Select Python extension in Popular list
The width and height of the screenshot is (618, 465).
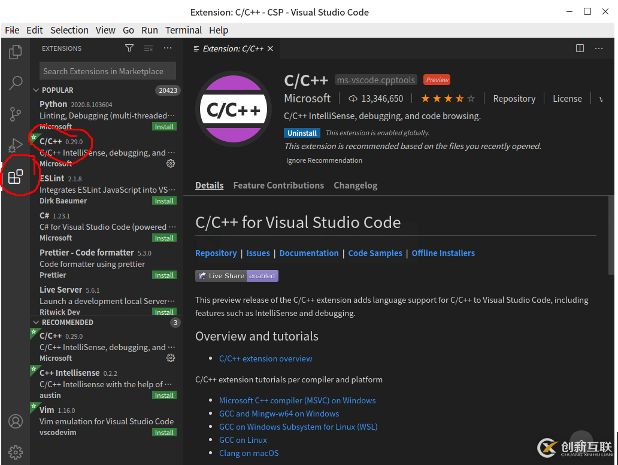[x=105, y=116]
